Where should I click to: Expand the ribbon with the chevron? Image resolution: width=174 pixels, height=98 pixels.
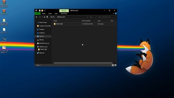coord(113,13)
